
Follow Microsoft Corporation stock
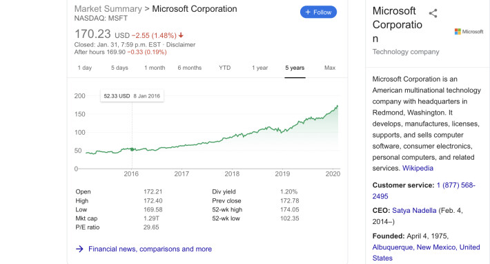pyautogui.click(x=318, y=12)
